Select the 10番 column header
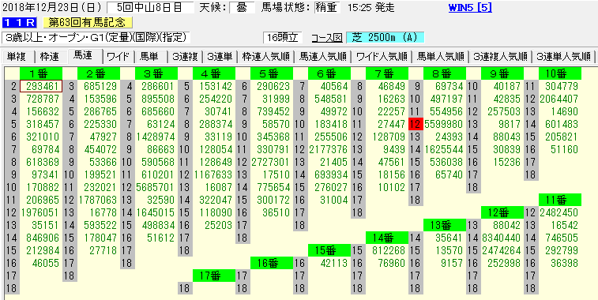598x300 pixels. 560,73
